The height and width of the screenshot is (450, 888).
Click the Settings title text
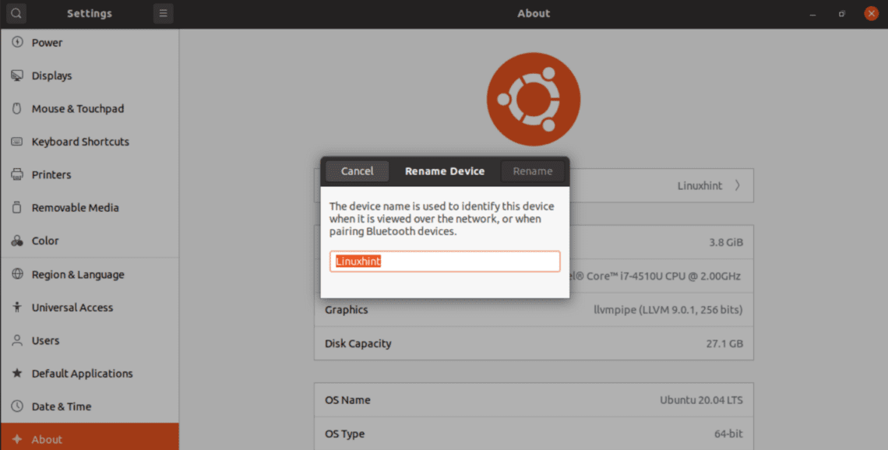[90, 13]
